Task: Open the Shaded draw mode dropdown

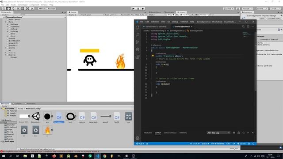Action: 157,15
